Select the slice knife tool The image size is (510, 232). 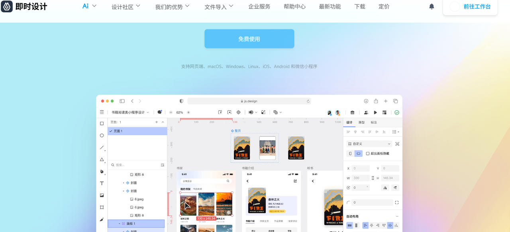(x=102, y=219)
